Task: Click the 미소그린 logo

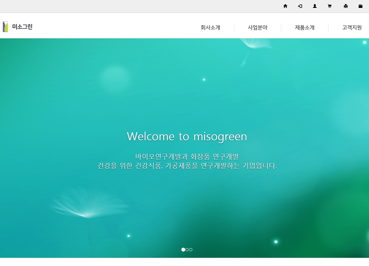Action: coord(18,27)
